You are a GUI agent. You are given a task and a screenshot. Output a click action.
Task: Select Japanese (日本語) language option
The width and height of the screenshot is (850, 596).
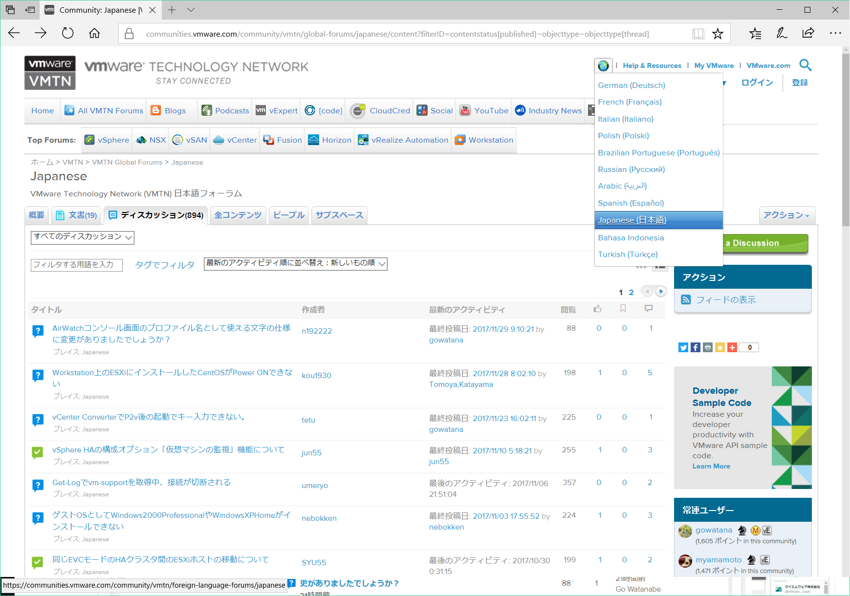coord(658,220)
